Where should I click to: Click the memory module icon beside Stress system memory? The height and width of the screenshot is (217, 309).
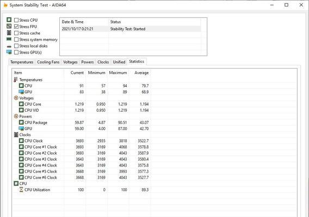click(x=9, y=39)
